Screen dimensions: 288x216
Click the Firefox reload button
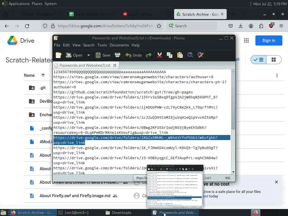(x=27, y=26)
